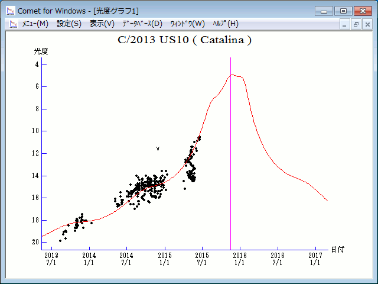Click the child window icon in menu bar
The width and height of the screenshot is (378, 284).
pyautogui.click(x=14, y=24)
